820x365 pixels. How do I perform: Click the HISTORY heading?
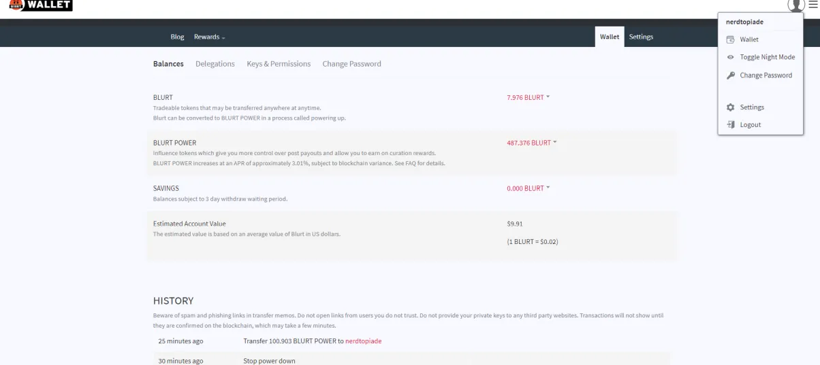tap(173, 300)
